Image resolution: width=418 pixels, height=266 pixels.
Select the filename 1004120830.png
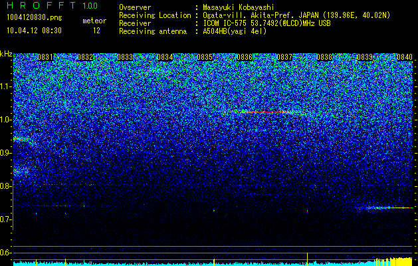[x=34, y=18]
